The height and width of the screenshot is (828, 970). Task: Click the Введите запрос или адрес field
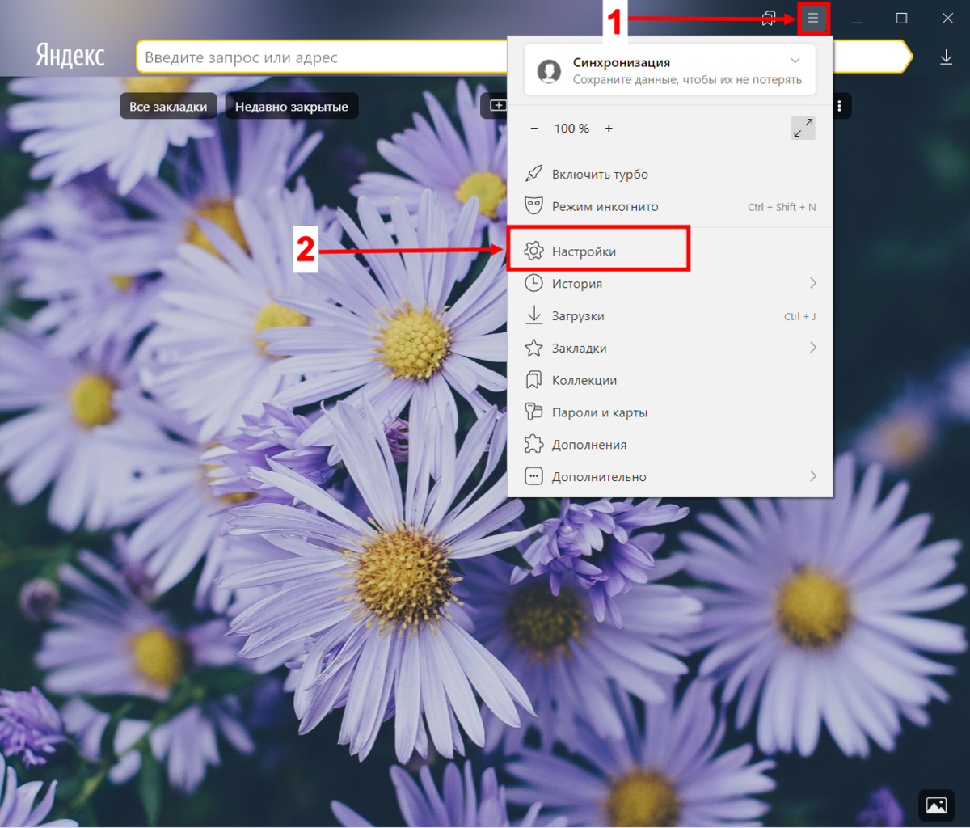[323, 57]
